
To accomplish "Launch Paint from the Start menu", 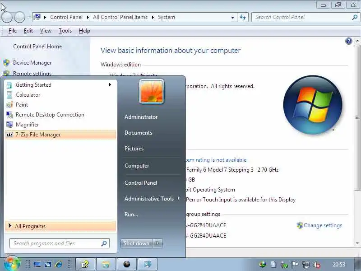I will click(x=60, y=105).
